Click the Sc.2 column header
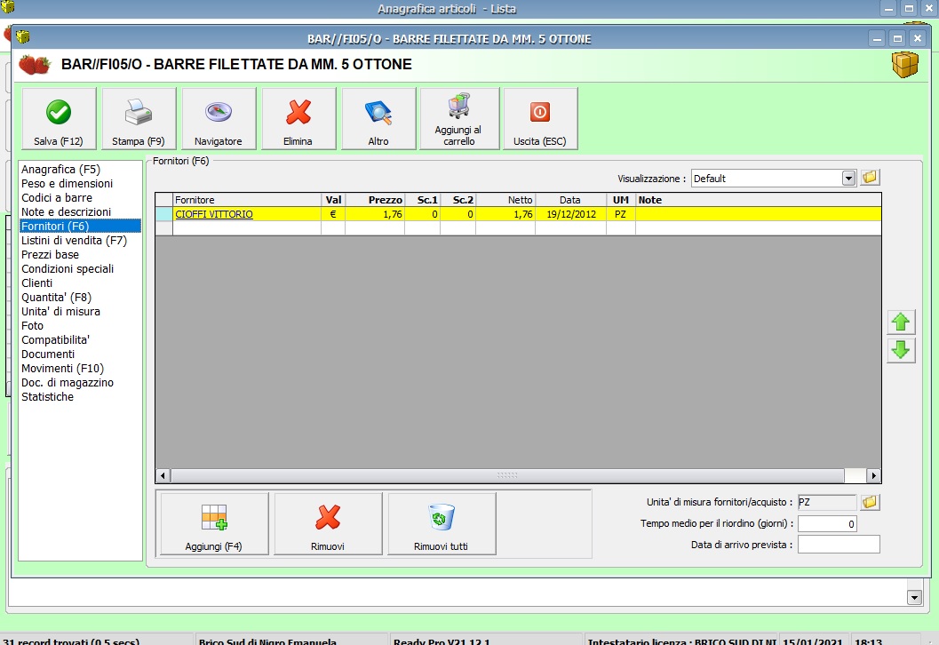This screenshot has height=645, width=939. point(458,200)
